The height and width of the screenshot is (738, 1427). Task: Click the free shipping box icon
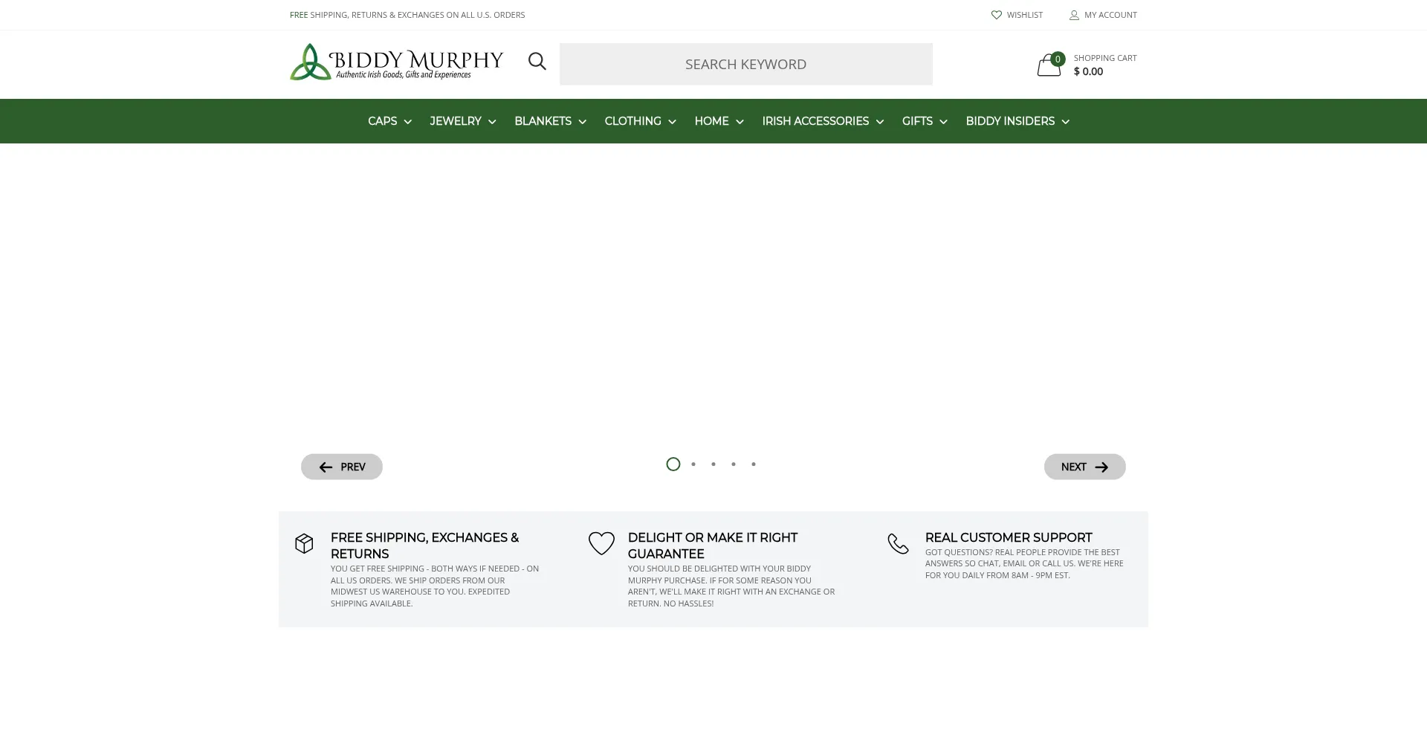pos(304,543)
